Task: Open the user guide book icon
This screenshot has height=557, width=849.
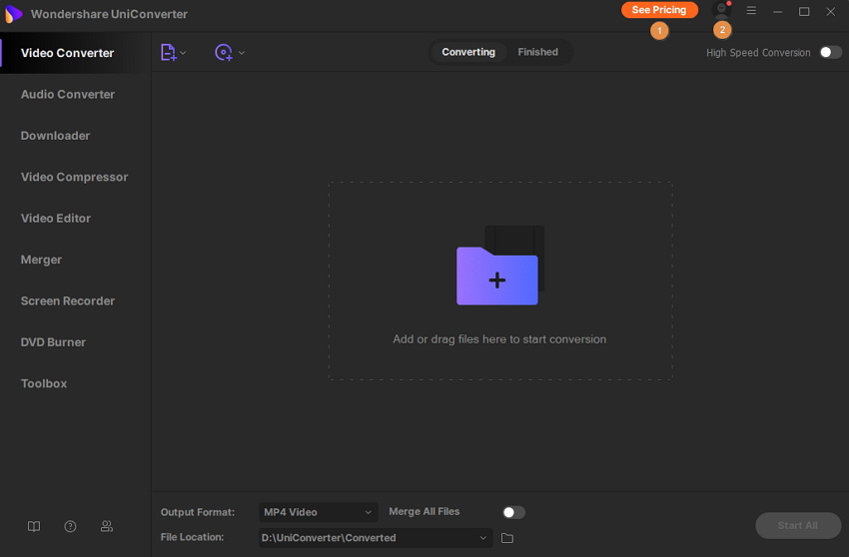Action: (34, 526)
